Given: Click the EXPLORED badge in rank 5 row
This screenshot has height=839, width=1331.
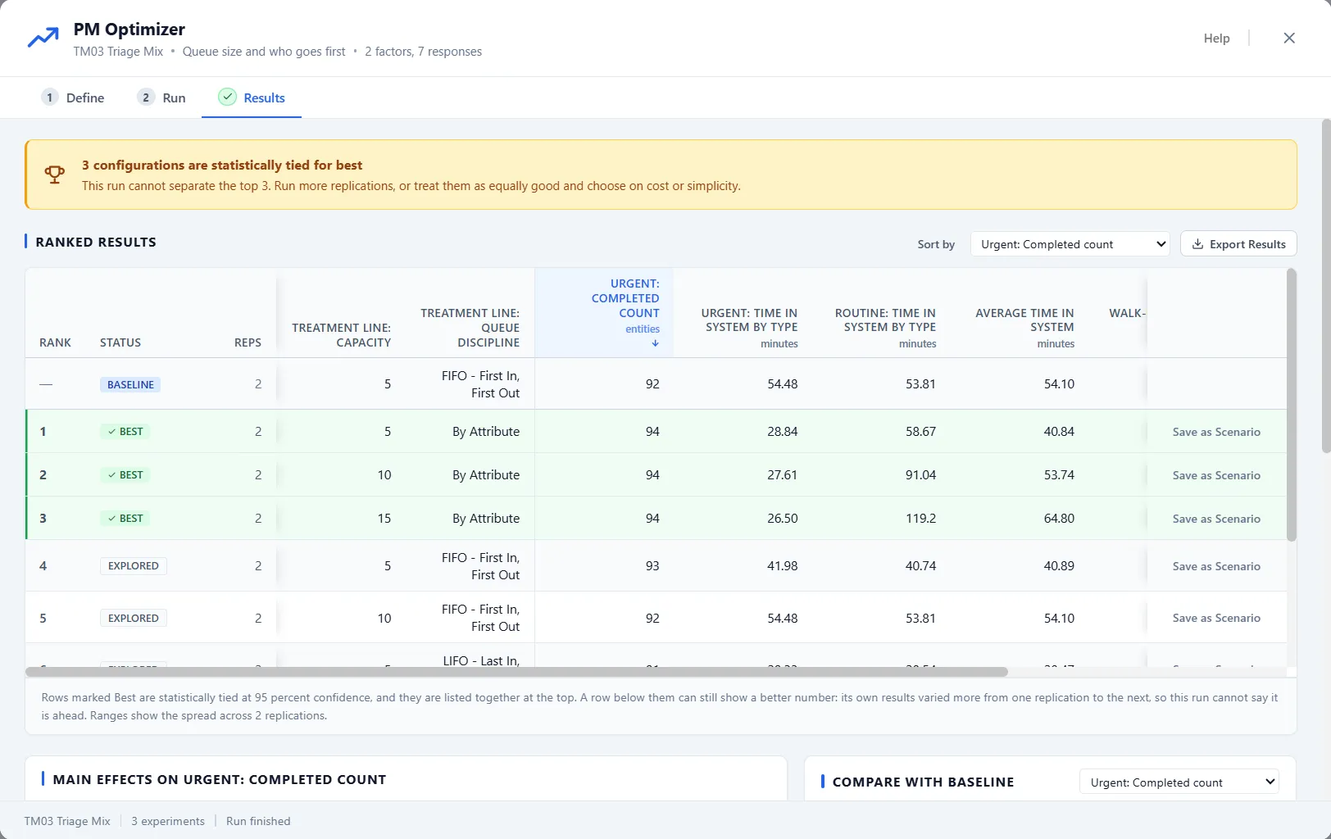Looking at the screenshot, I should [134, 618].
